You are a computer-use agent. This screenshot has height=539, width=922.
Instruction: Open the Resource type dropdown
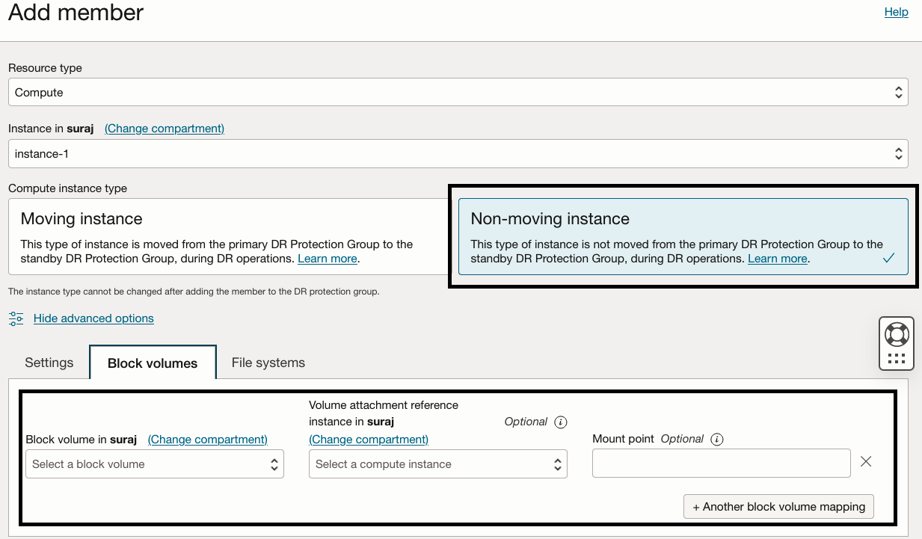pyautogui.click(x=458, y=93)
